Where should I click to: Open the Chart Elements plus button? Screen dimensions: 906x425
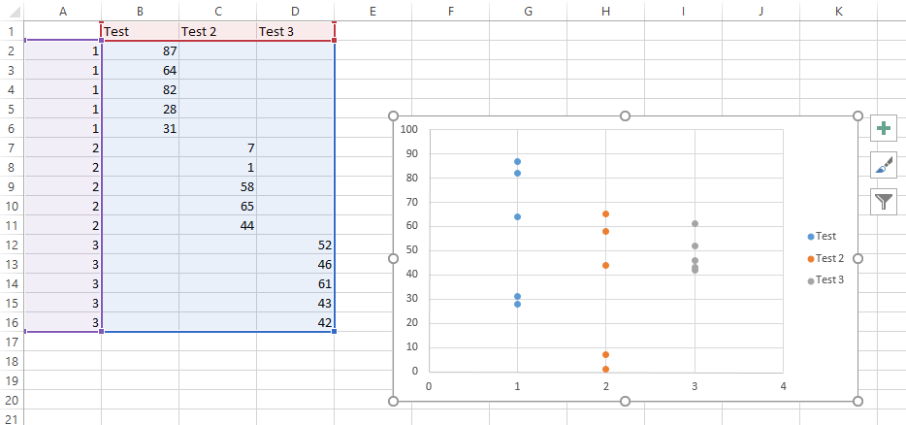(x=884, y=128)
